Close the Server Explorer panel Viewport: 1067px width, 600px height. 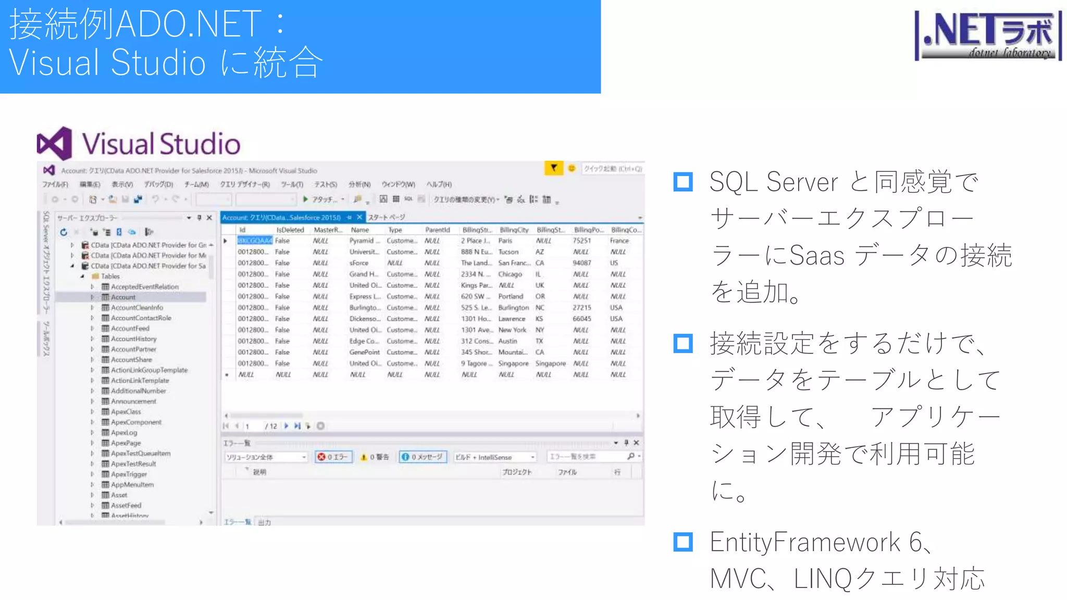point(209,218)
